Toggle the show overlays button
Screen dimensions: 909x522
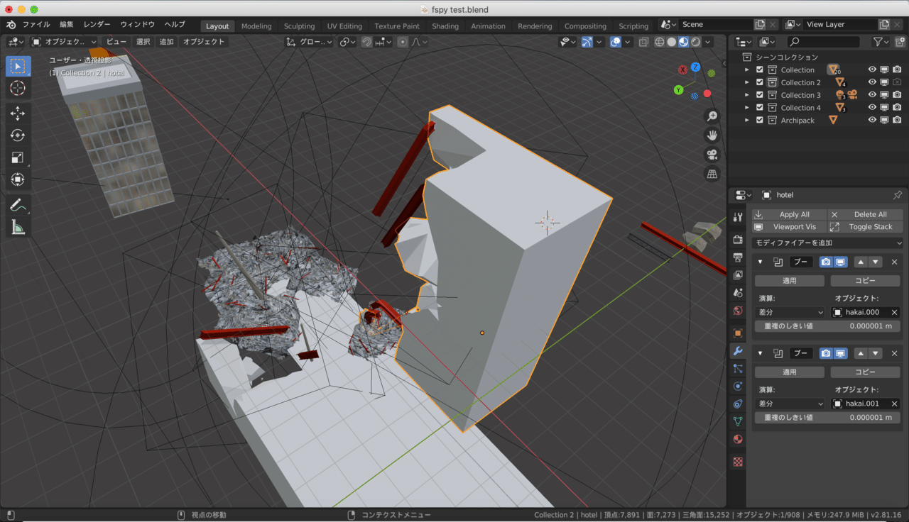[x=616, y=42]
